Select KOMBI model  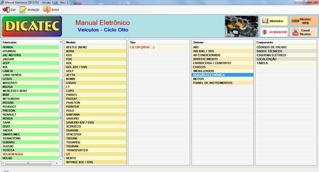point(95,79)
